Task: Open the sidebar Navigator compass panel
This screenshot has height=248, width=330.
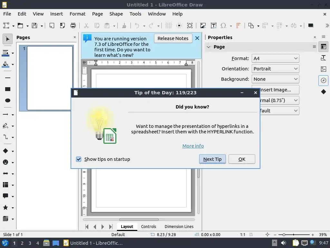Action: (324, 80)
